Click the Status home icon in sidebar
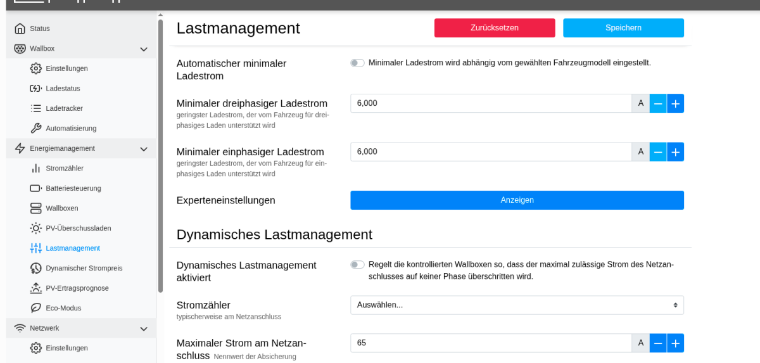 click(20, 29)
